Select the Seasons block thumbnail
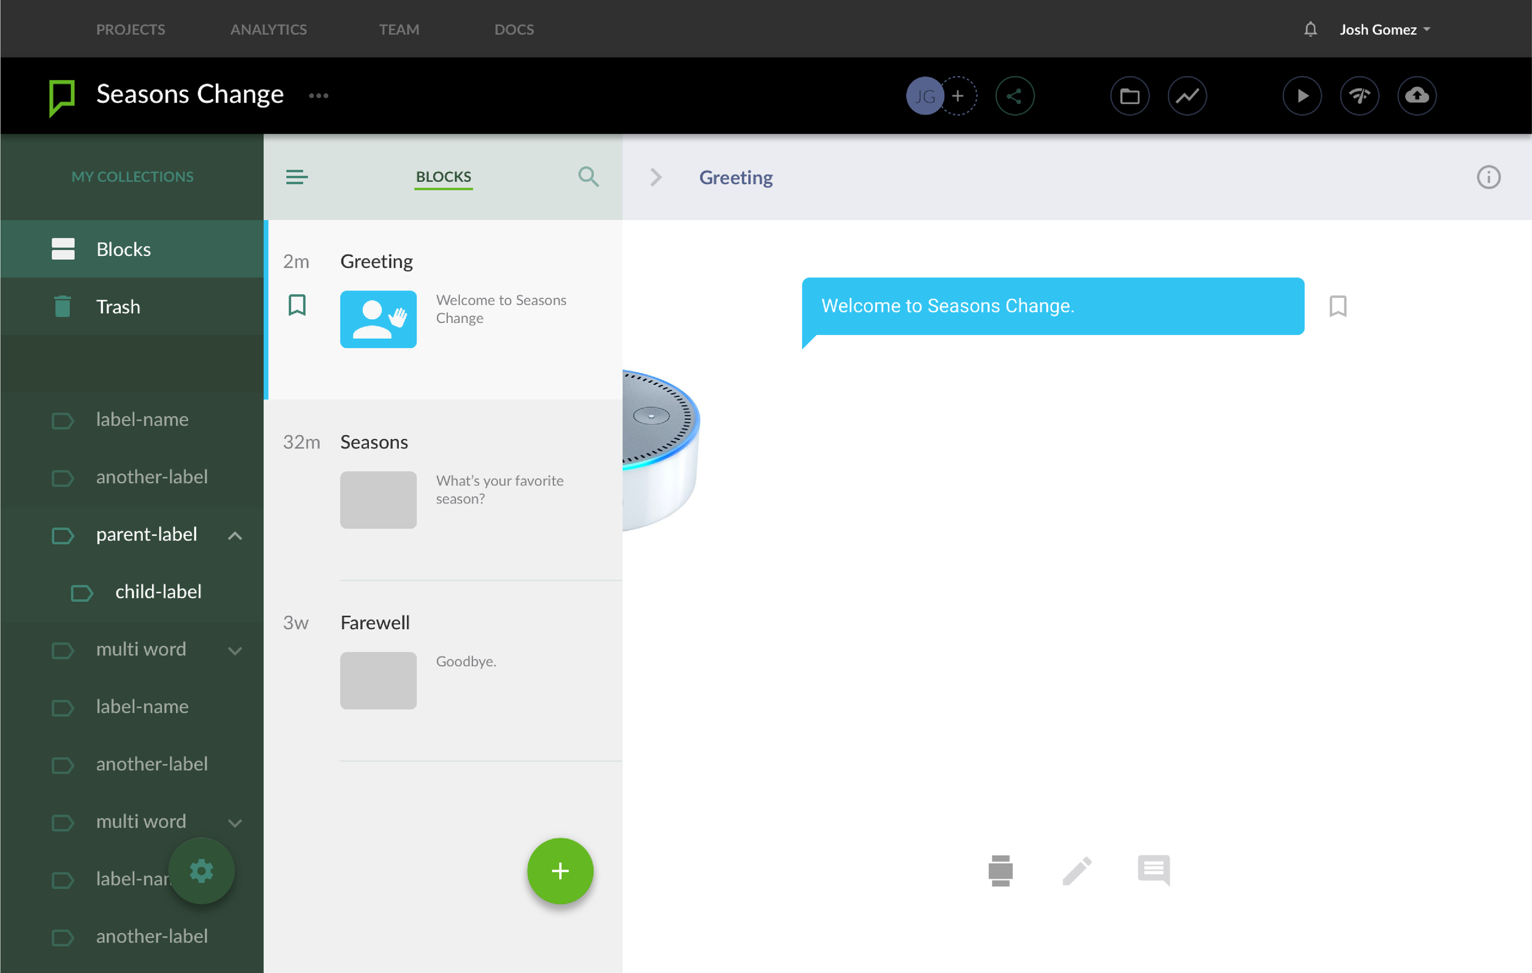This screenshot has height=973, width=1532. pyautogui.click(x=378, y=500)
